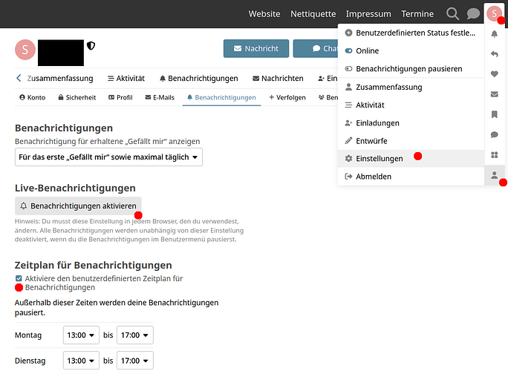Open the Gefällt mir frequency dropdown
Image resolution: width=508 pixels, height=371 pixels.
click(x=108, y=157)
